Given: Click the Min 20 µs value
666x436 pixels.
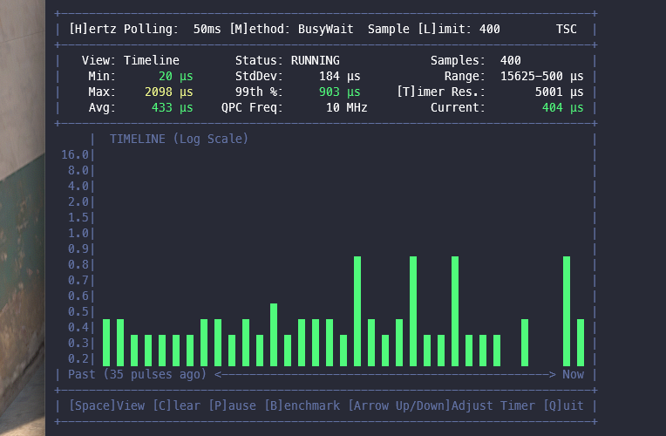Looking at the screenshot, I should 176,76.
